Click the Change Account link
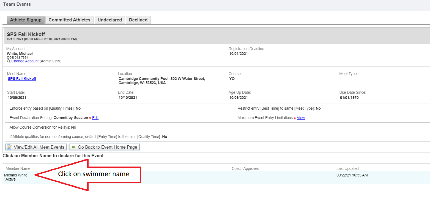Image resolution: width=430 pixels, height=202 pixels. [25, 61]
